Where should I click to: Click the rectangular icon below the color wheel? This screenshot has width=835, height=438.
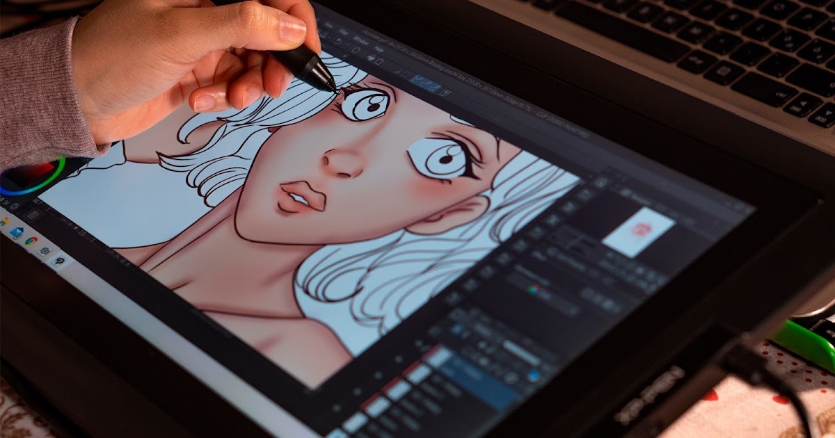pyautogui.click(x=33, y=216)
